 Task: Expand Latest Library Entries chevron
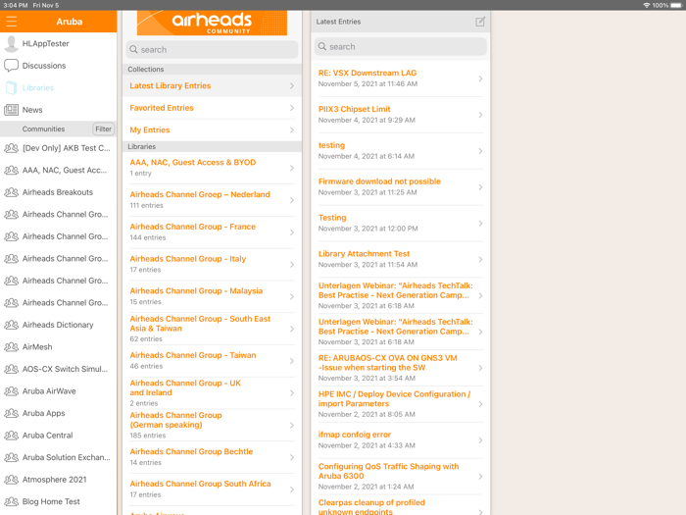[x=292, y=86]
